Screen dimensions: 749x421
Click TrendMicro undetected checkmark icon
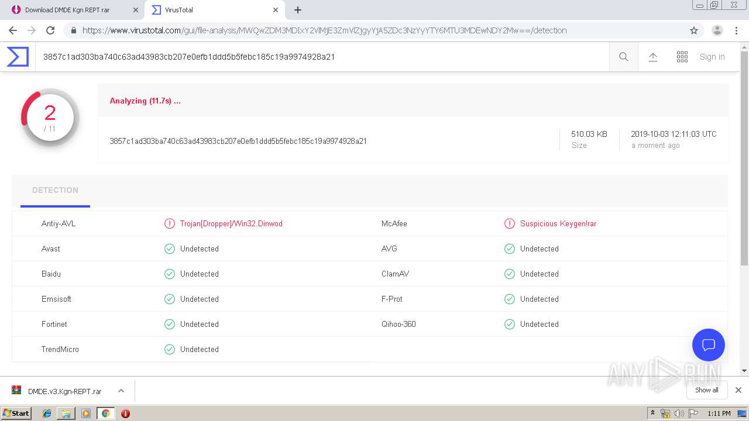[x=170, y=350]
